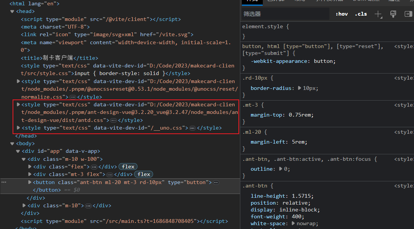The height and width of the screenshot is (229, 414).
Task: Click ellipsis badge in the ant-btn button row
Action: tap(216, 183)
